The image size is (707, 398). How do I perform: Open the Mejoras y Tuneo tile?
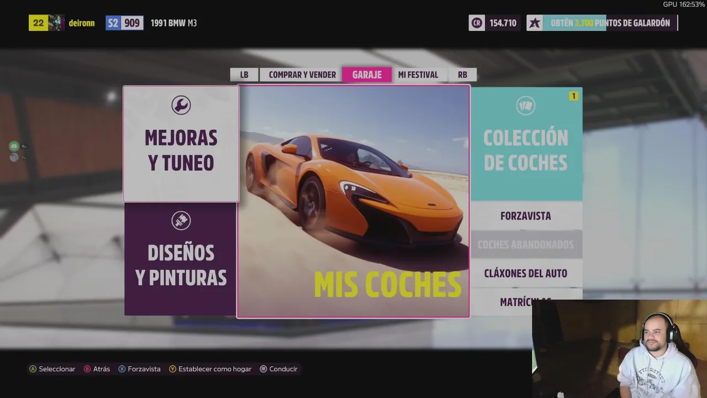click(x=181, y=144)
